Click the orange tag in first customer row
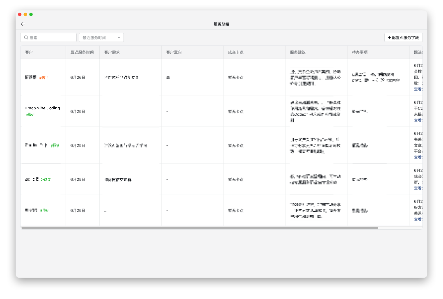This screenshot has height=299, width=443. pos(43,78)
